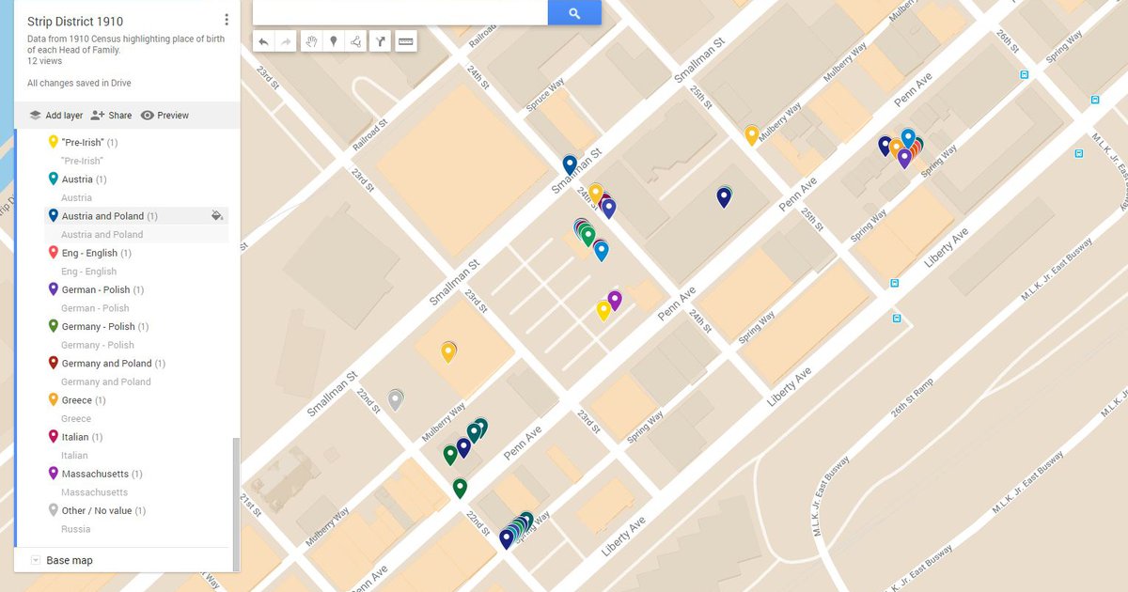
Task: Activate the hand pan/select tool
Action: pyautogui.click(x=311, y=40)
